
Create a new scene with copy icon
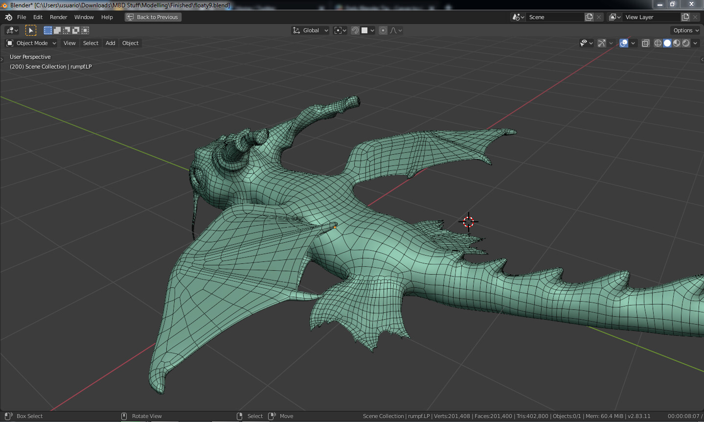click(589, 17)
